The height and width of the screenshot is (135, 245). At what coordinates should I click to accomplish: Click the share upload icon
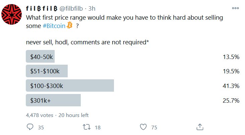[x=200, y=127]
